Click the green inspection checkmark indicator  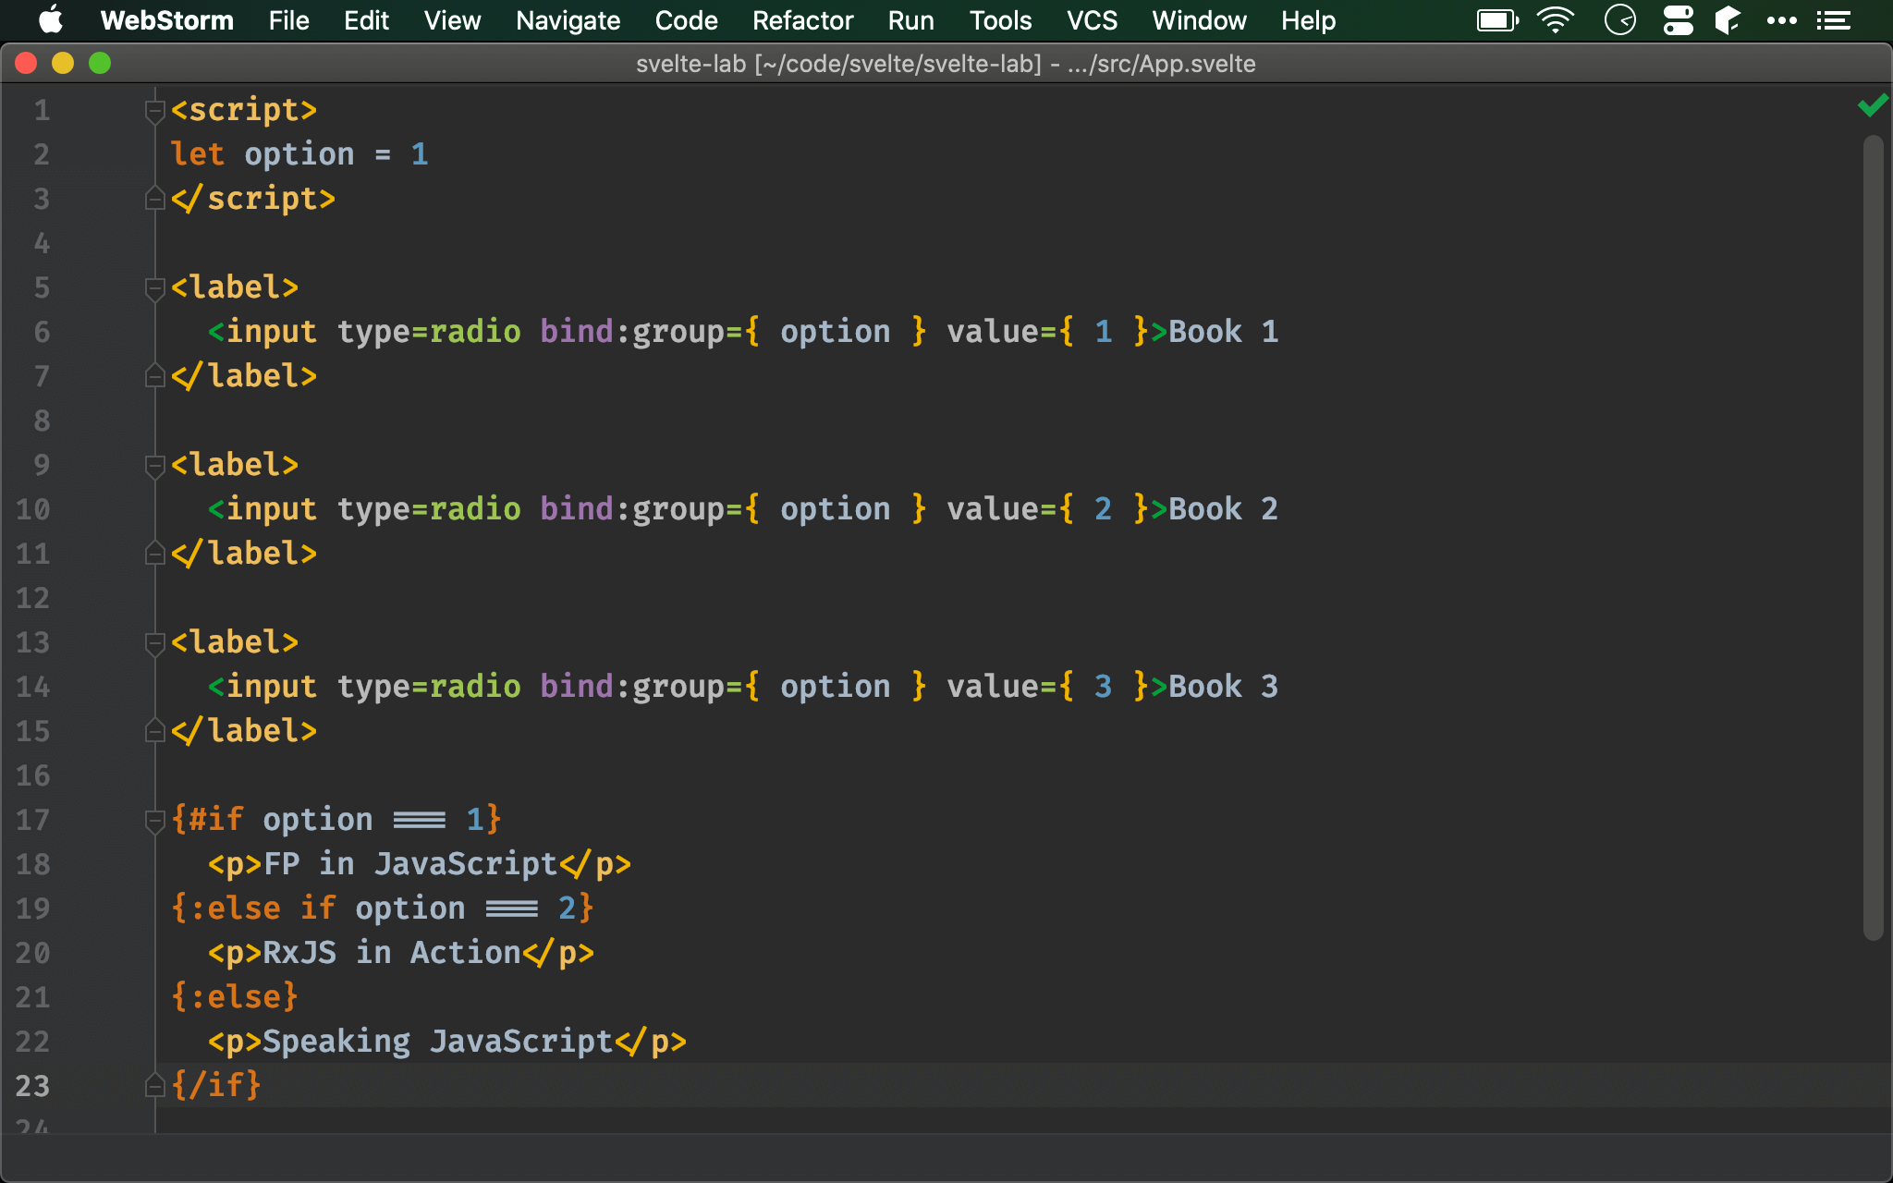[x=1873, y=106]
